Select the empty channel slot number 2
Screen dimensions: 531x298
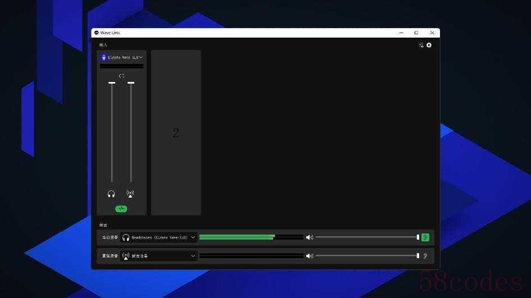point(176,132)
